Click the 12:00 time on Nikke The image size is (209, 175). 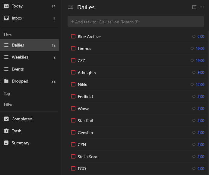(200, 84)
